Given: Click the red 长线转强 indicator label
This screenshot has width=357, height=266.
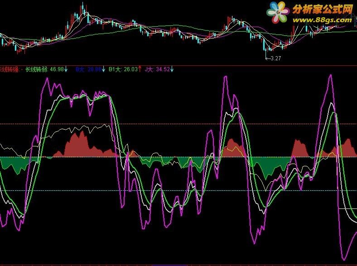Looking at the screenshot, I should 9,69.
